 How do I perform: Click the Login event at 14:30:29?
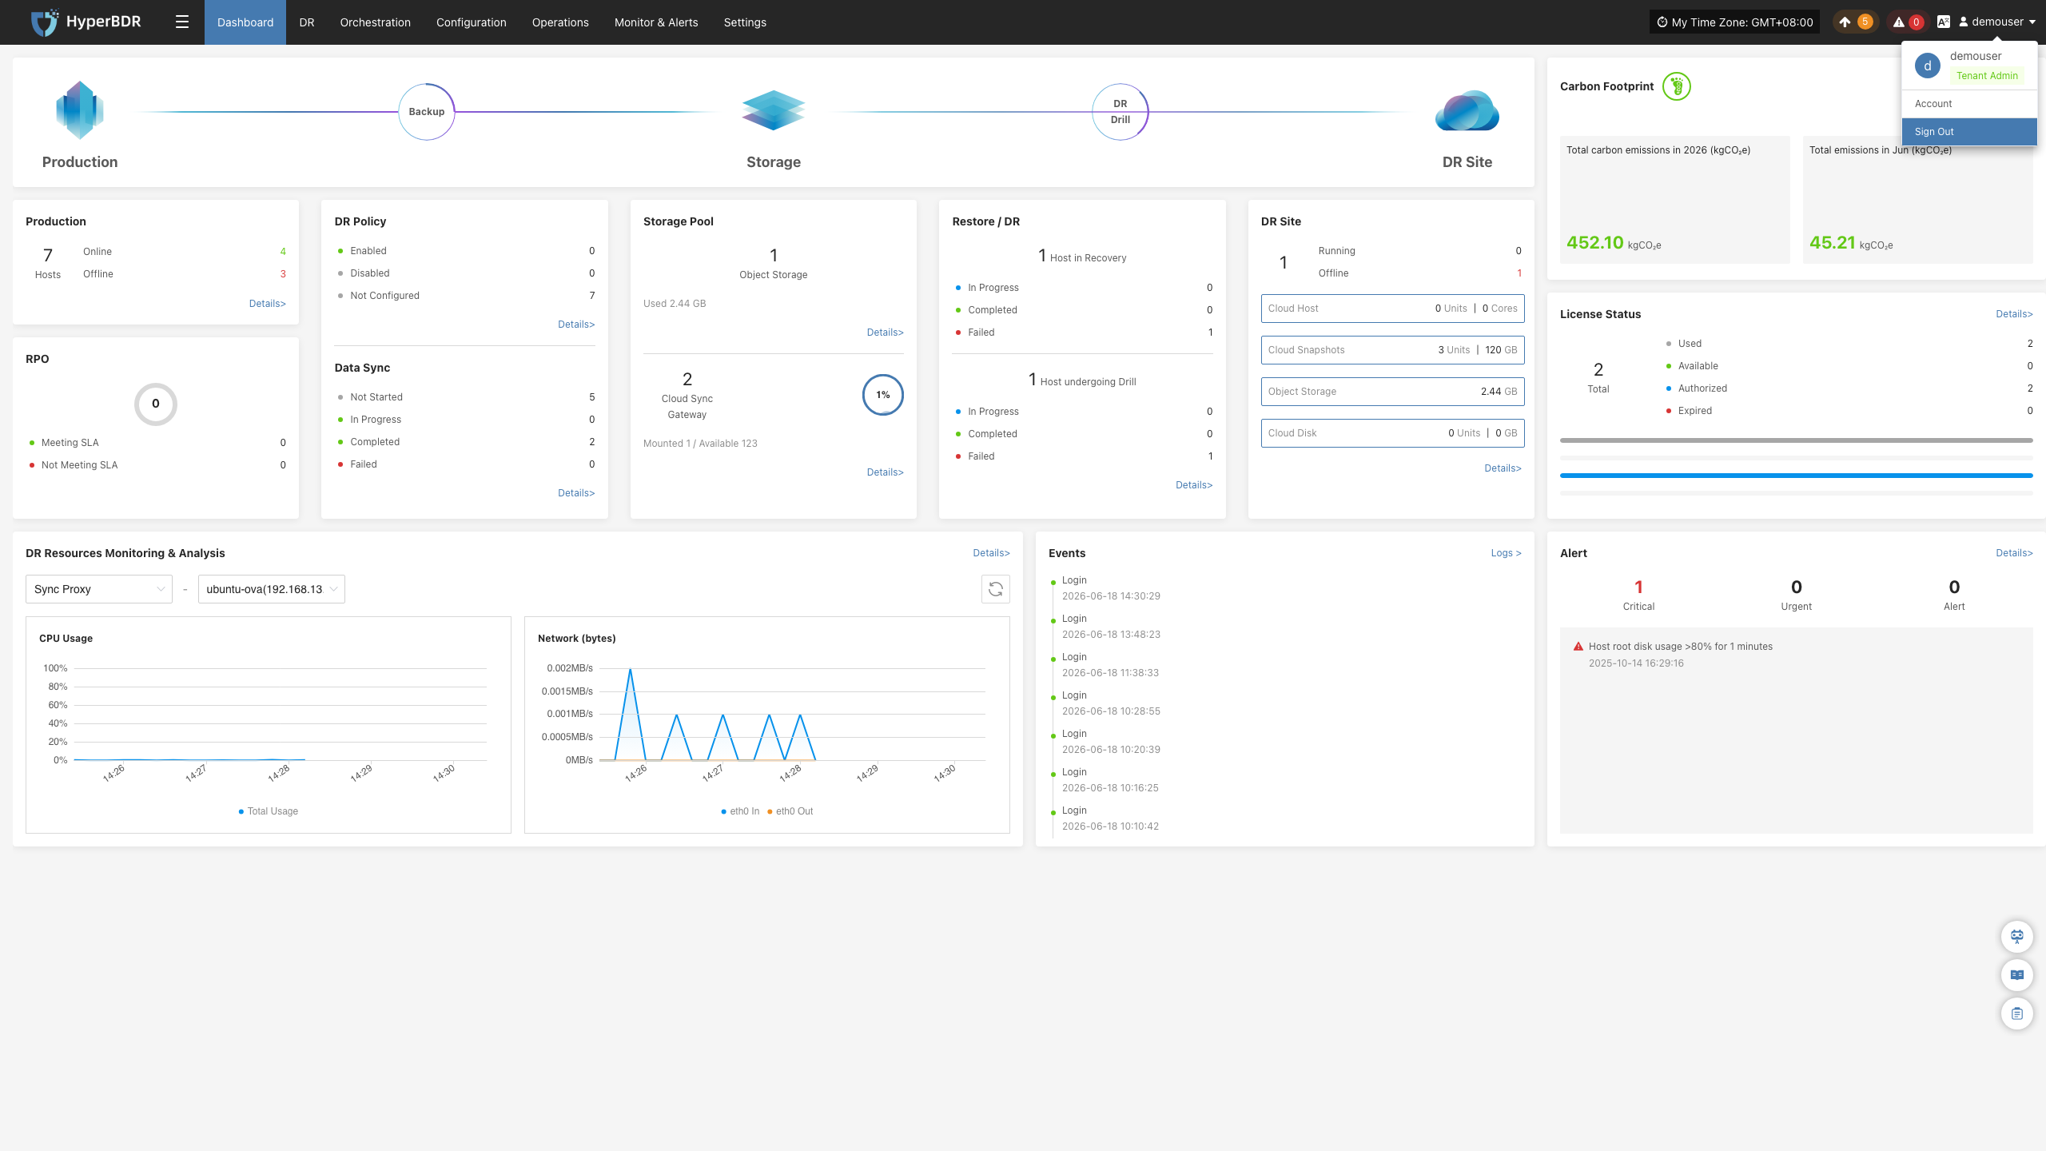pyautogui.click(x=1111, y=588)
